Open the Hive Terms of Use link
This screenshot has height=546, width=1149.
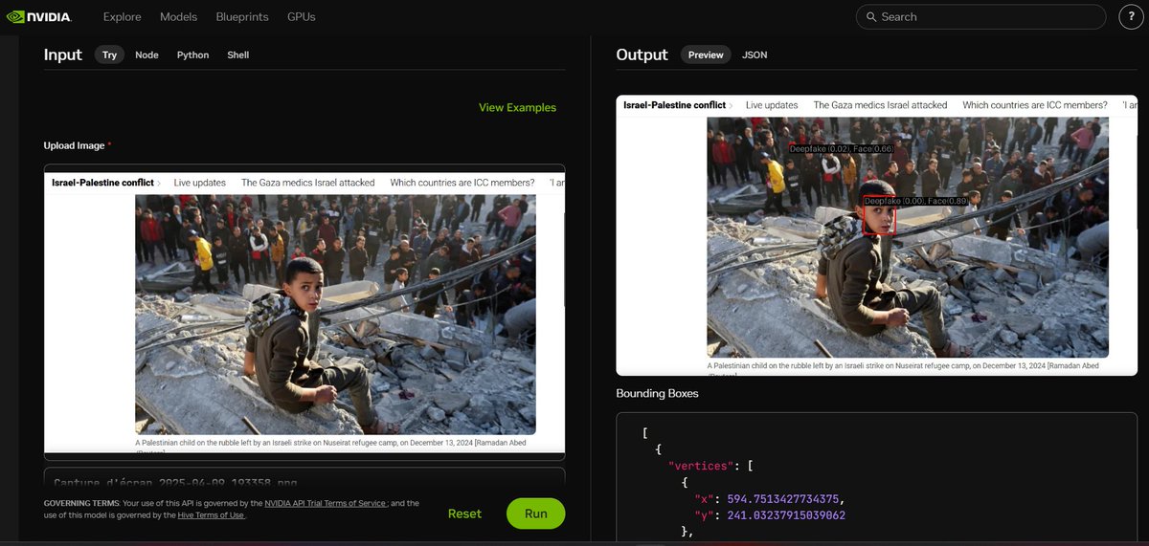coord(212,514)
